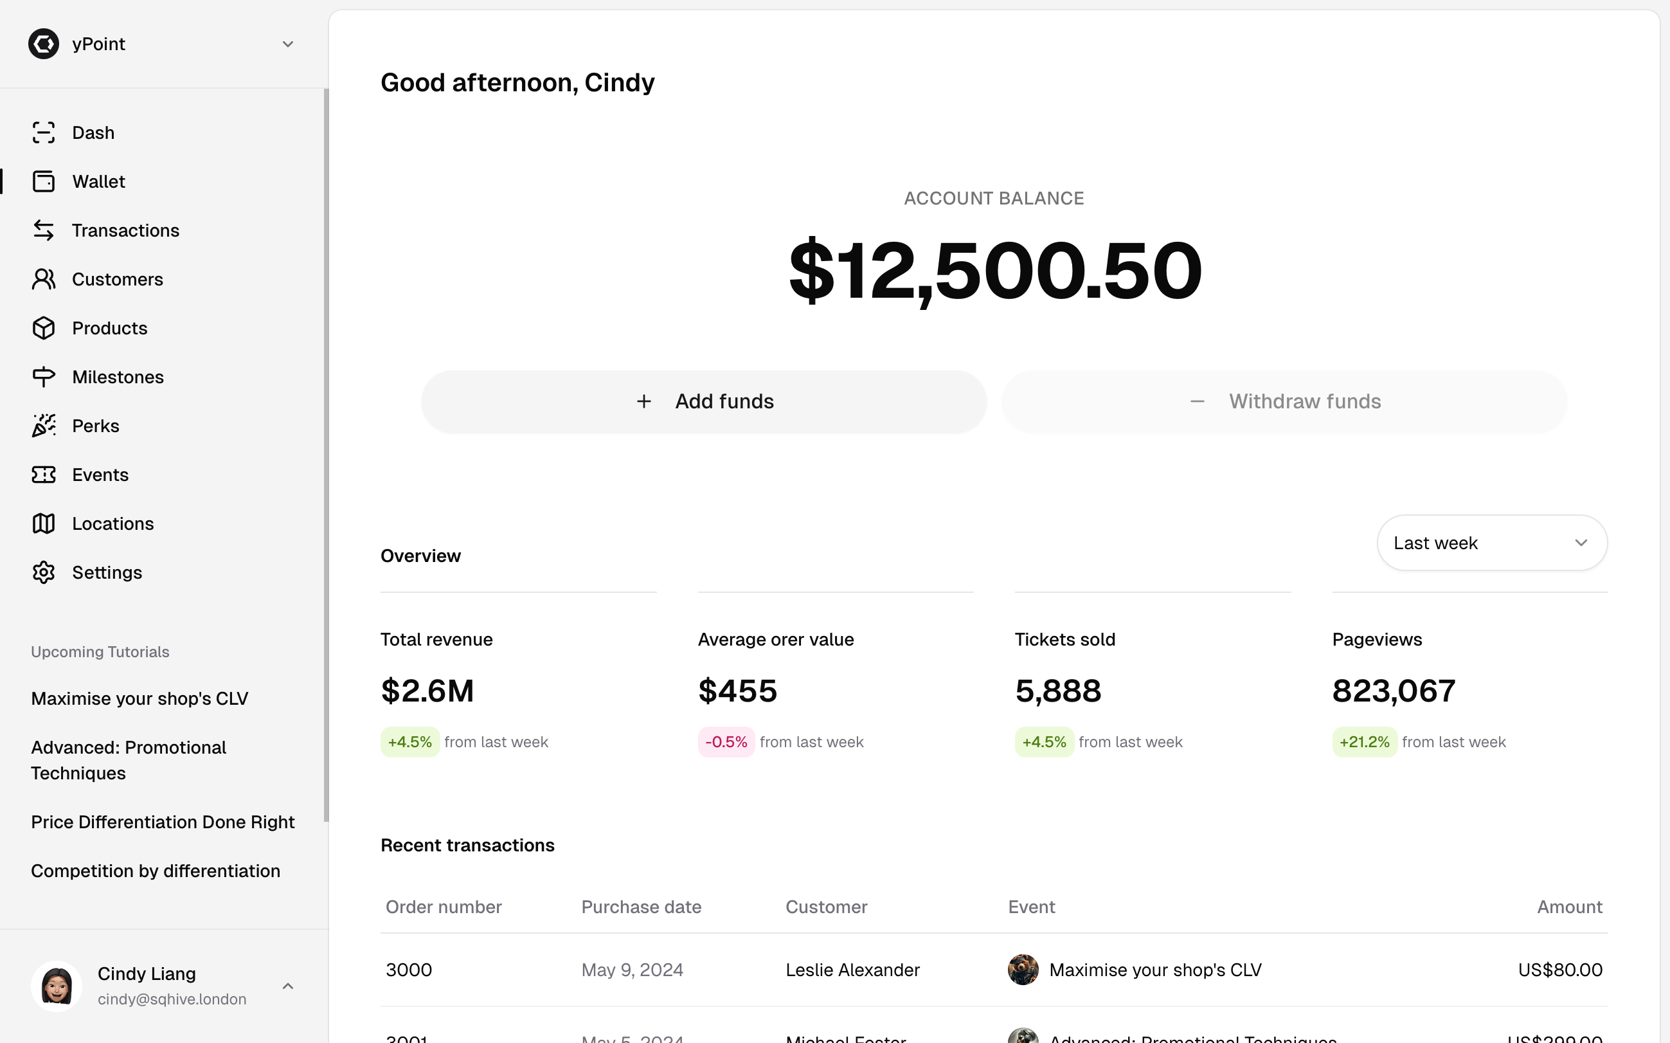The height and width of the screenshot is (1043, 1670).
Task: Click the sidebar vertical scrollbar
Action: coord(326,455)
